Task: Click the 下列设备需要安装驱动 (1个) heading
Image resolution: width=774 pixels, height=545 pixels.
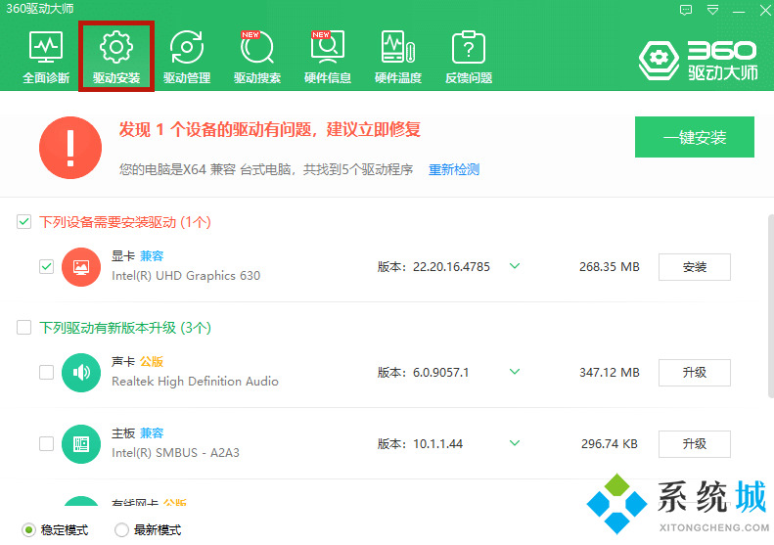Action: [x=125, y=222]
